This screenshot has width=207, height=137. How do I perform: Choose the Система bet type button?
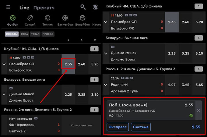click(141, 127)
